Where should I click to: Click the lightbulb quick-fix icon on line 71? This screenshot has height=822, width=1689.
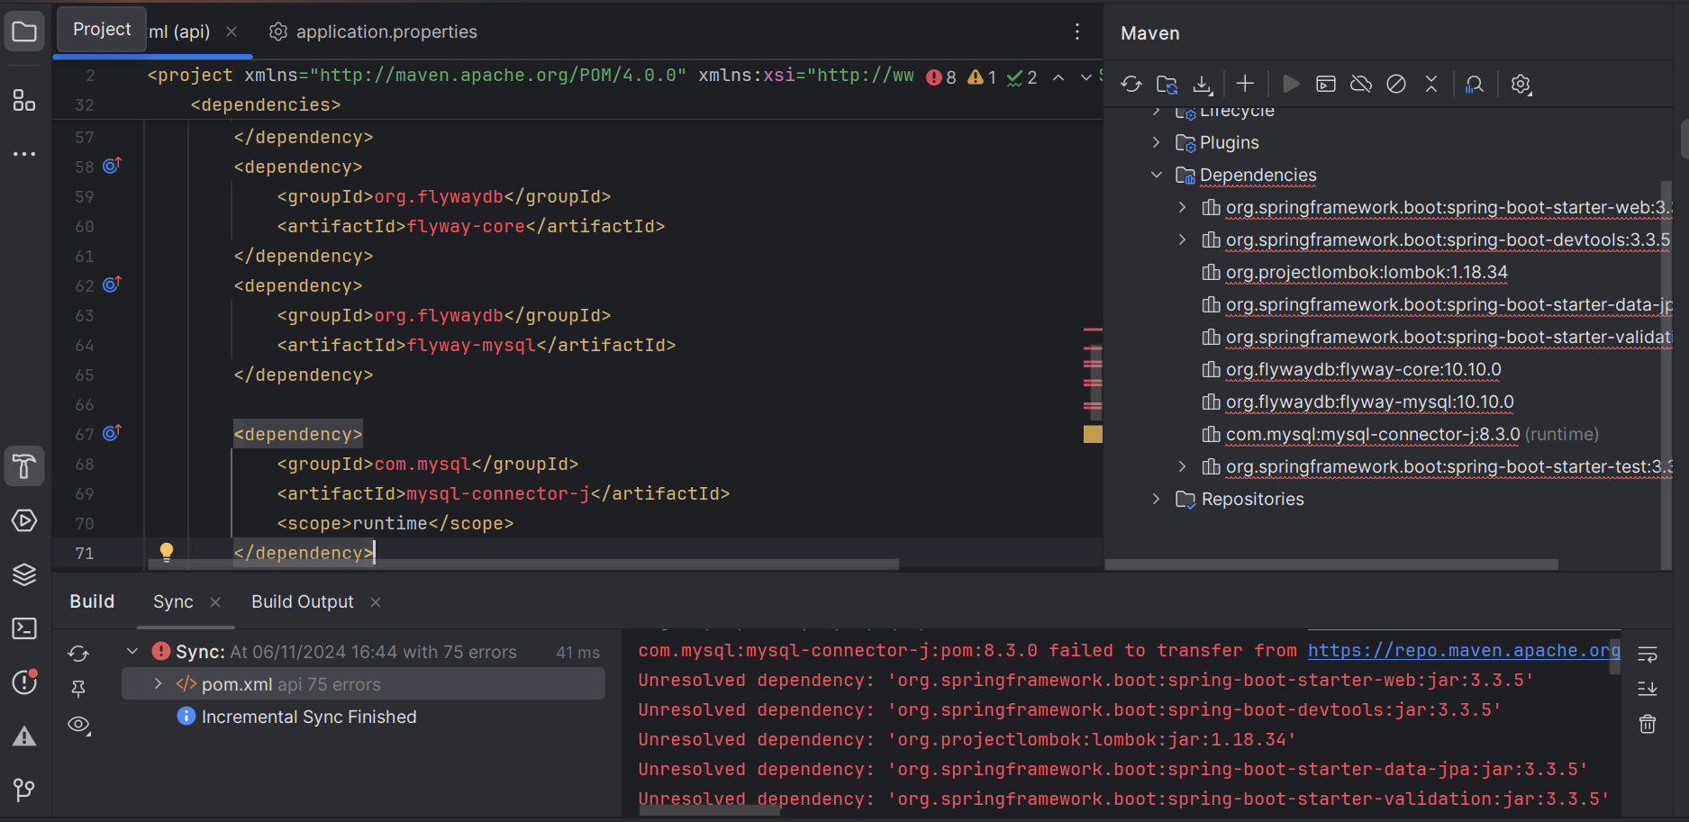(167, 552)
